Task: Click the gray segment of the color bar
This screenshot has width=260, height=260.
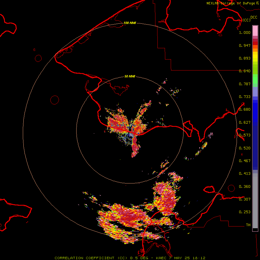Action: pyautogui.click(x=255, y=201)
